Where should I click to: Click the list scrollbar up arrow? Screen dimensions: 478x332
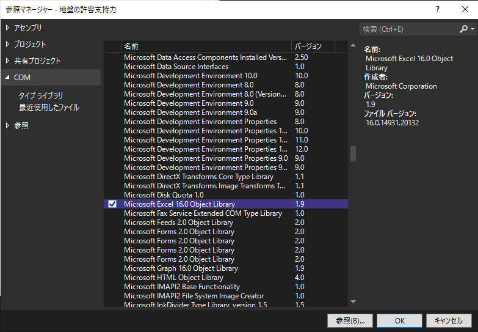tap(353, 45)
